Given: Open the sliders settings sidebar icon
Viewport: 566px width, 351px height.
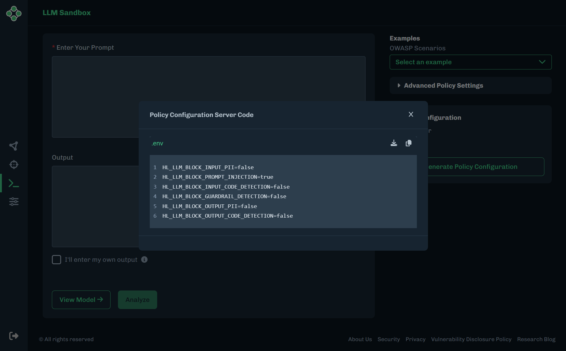Looking at the screenshot, I should 14,202.
